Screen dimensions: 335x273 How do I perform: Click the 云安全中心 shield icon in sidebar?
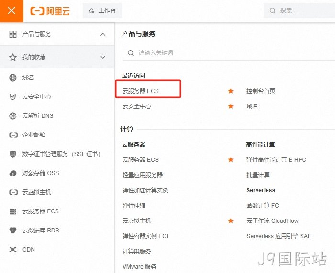click(x=13, y=97)
